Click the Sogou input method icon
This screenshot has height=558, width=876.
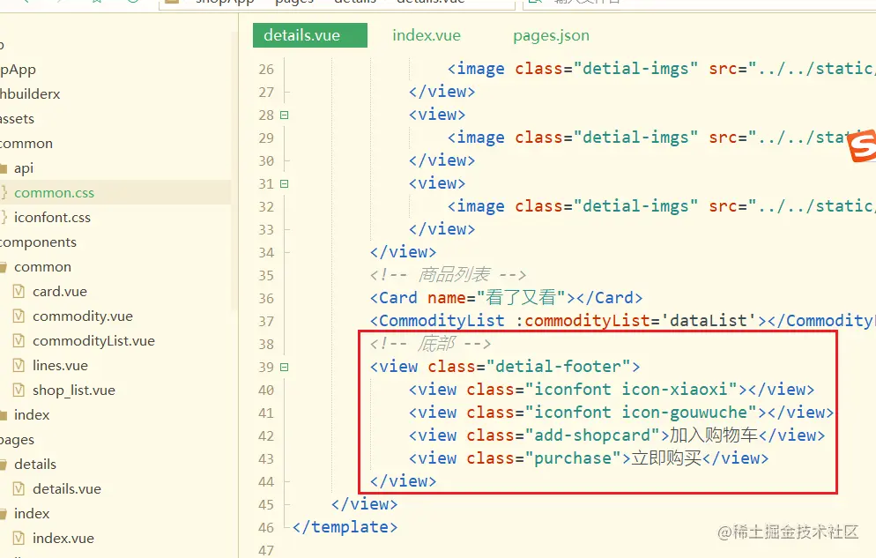coord(862,146)
